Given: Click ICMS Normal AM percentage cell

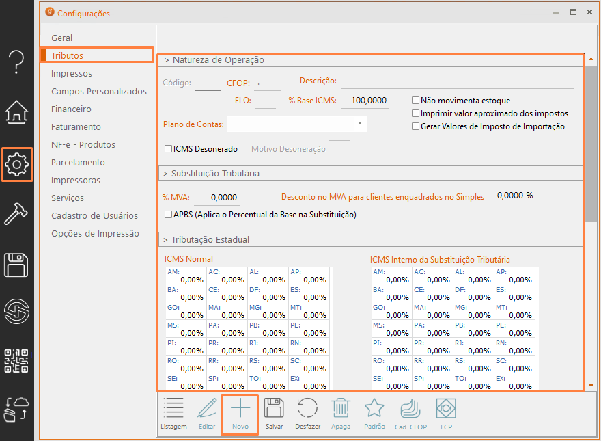Looking at the screenshot, I should click(186, 276).
